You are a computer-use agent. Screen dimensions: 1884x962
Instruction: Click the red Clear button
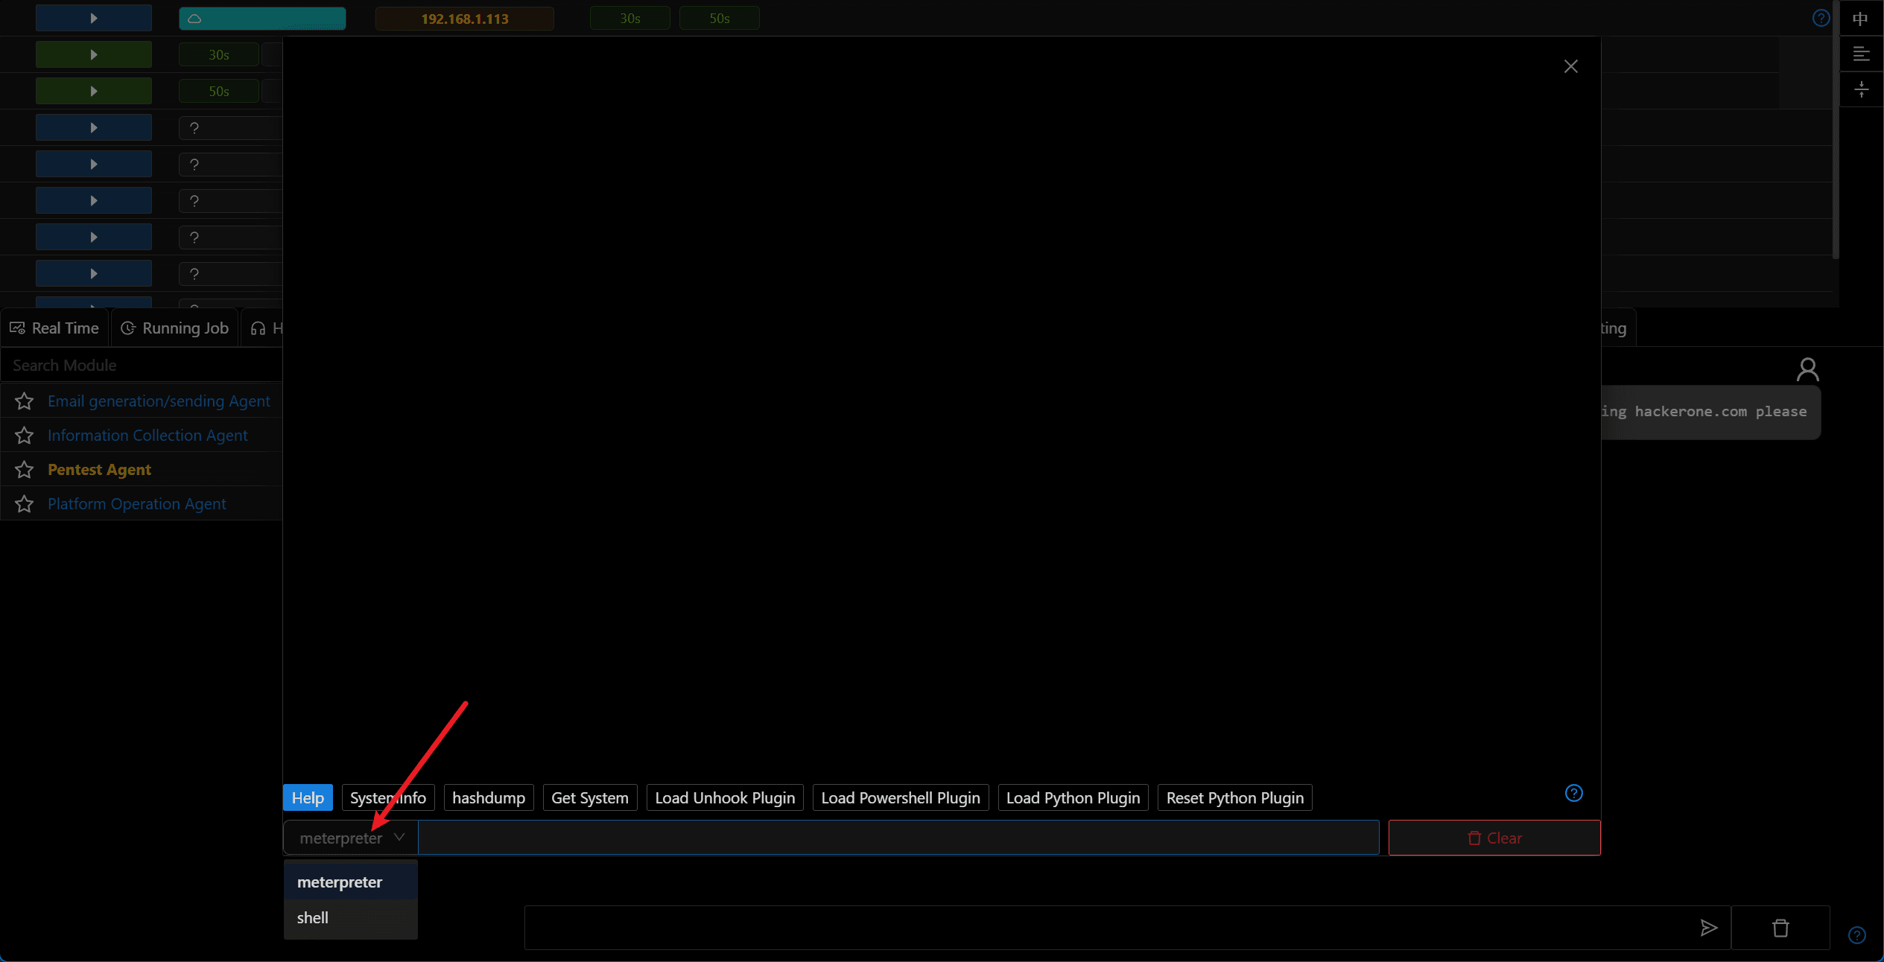(1494, 838)
